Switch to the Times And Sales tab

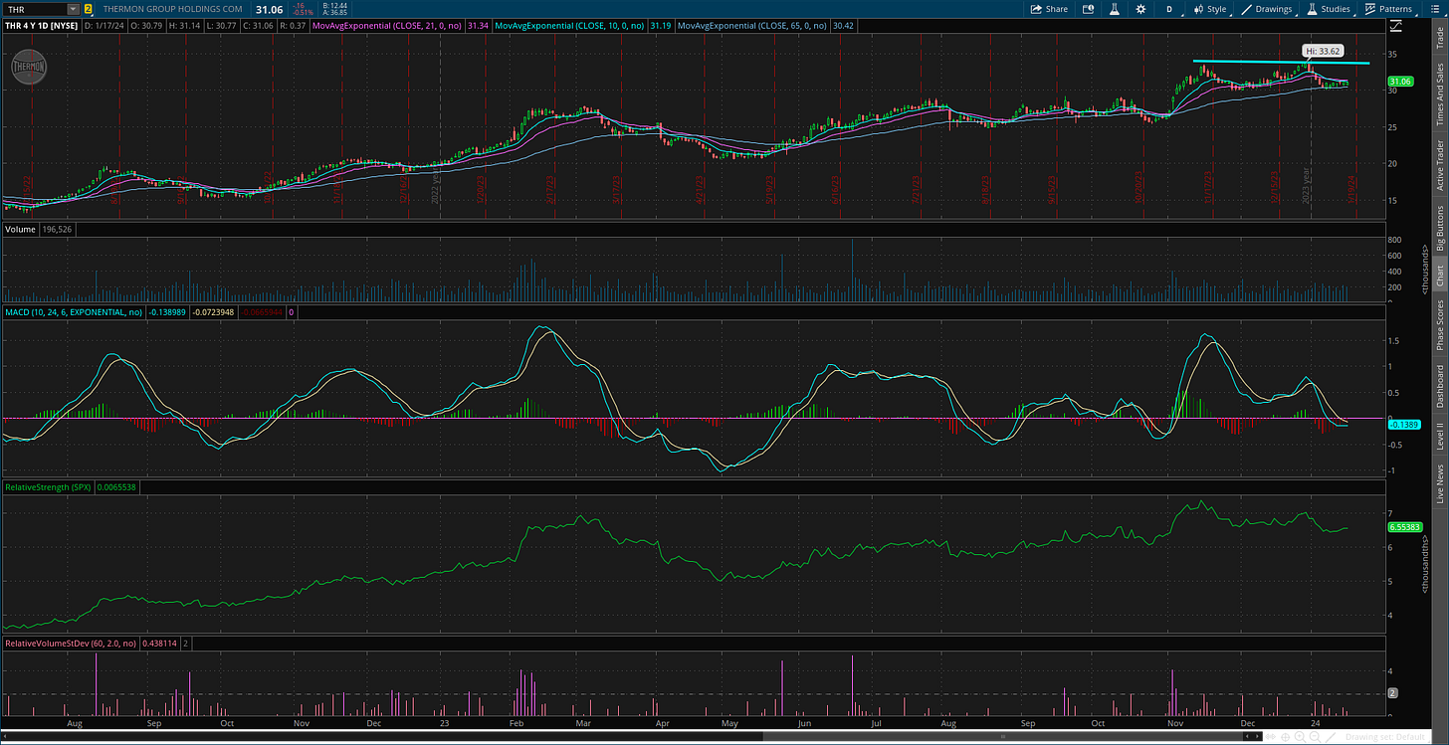click(1439, 93)
